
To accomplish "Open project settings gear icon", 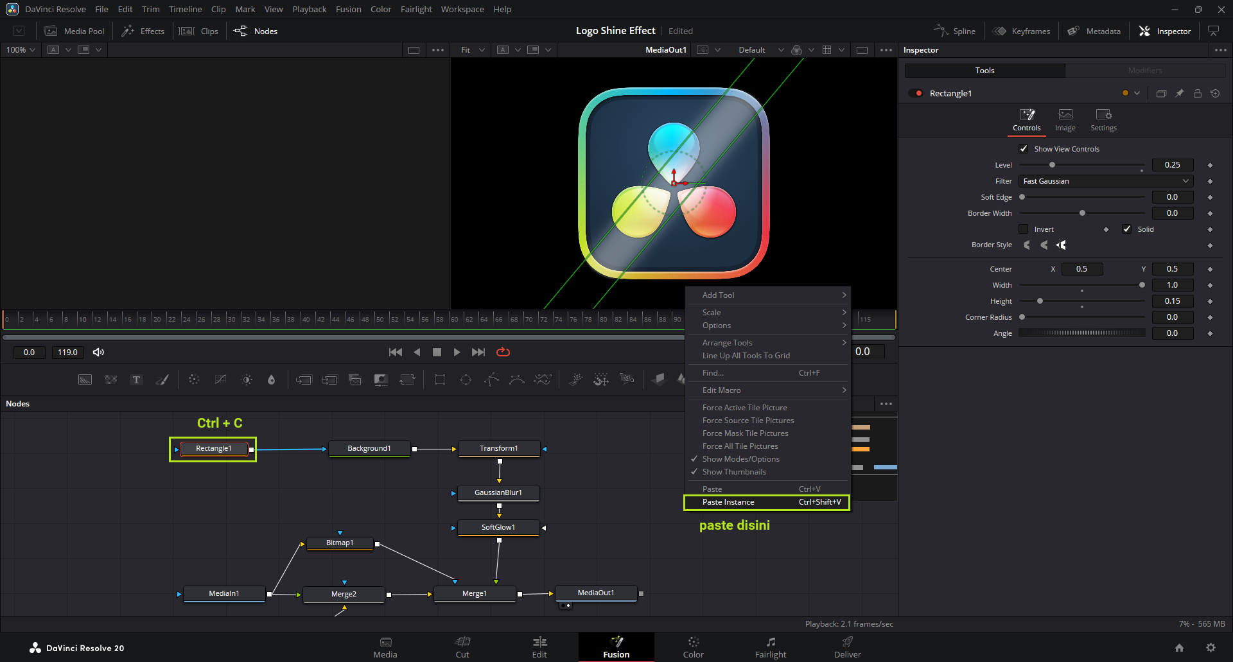I will 1211,647.
